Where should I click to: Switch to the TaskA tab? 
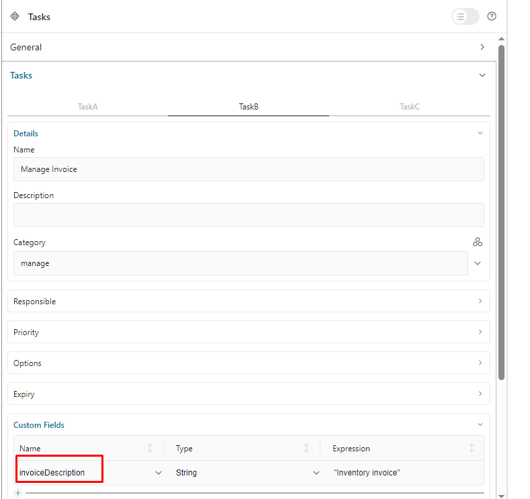coord(87,107)
